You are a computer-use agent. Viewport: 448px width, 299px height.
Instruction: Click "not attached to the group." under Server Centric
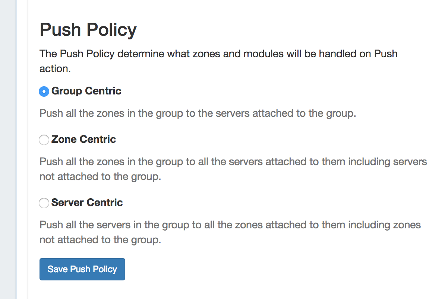[x=100, y=240]
